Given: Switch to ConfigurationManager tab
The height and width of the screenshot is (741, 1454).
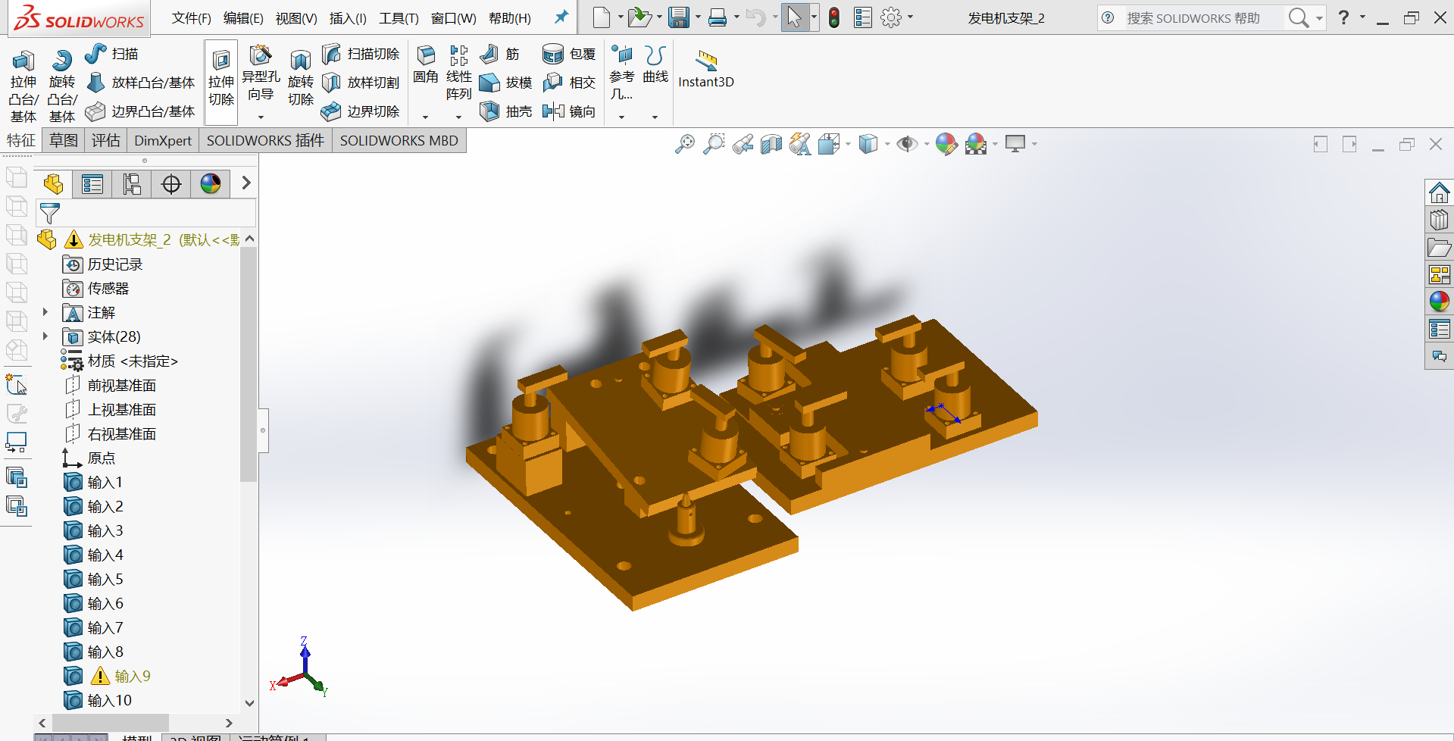Looking at the screenshot, I should click(132, 183).
